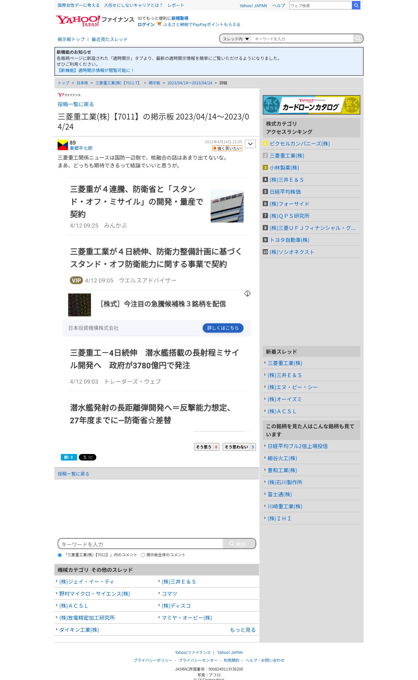Click the 2023/04/14〜2023/04/24 breadcrumb link
Image resolution: width=418 pixels, height=680 pixels.
(190, 83)
